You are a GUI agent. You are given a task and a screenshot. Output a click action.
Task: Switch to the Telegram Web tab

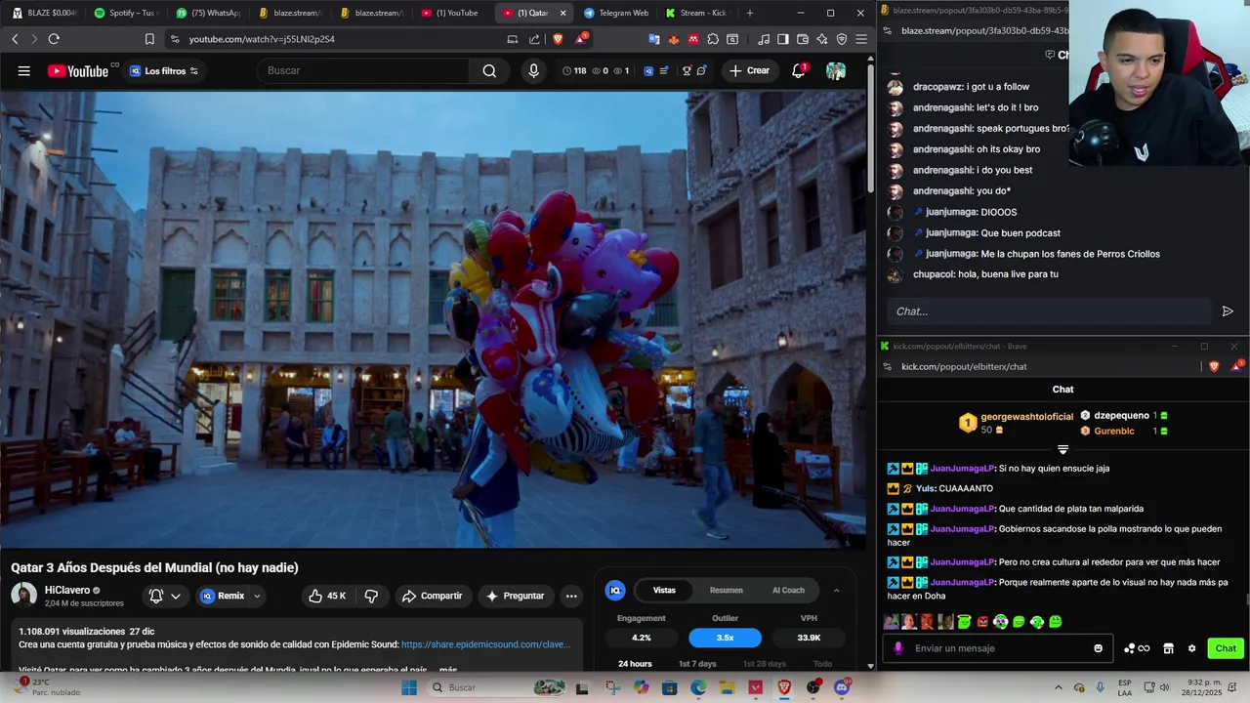click(x=615, y=13)
